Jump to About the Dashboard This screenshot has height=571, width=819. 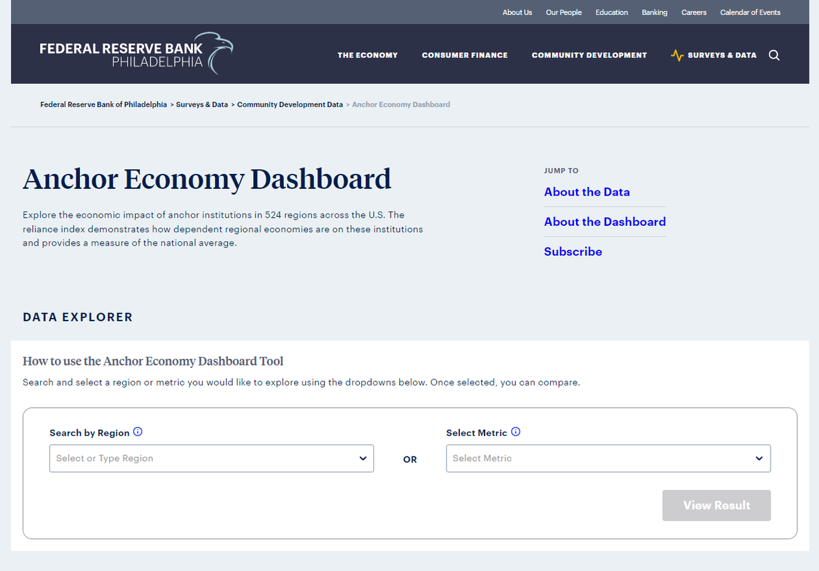[605, 222]
